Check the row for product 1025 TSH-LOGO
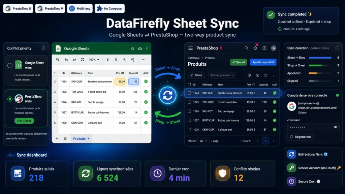Viewport: 345px width, 194px height. [189, 102]
